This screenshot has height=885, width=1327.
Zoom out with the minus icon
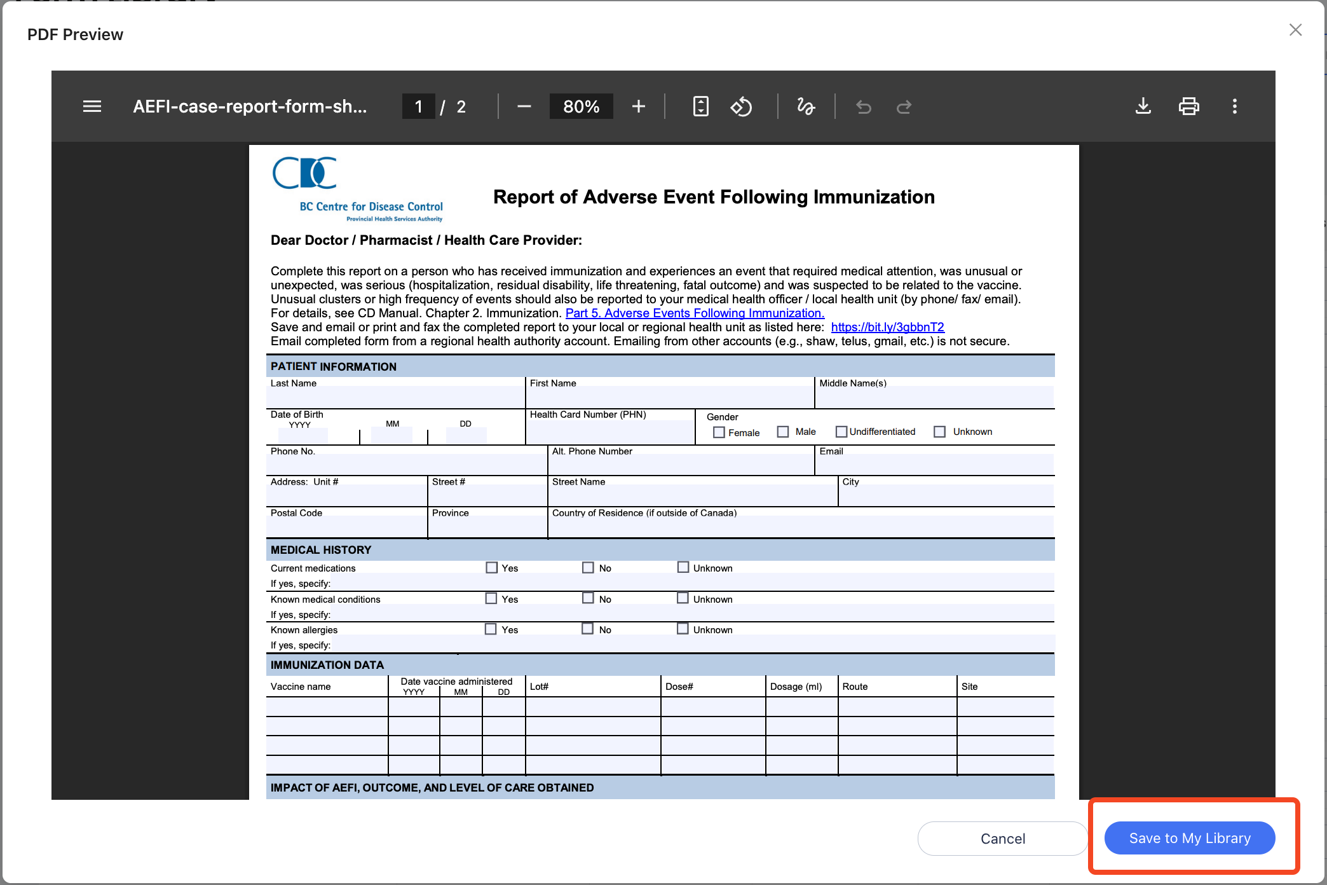(524, 106)
